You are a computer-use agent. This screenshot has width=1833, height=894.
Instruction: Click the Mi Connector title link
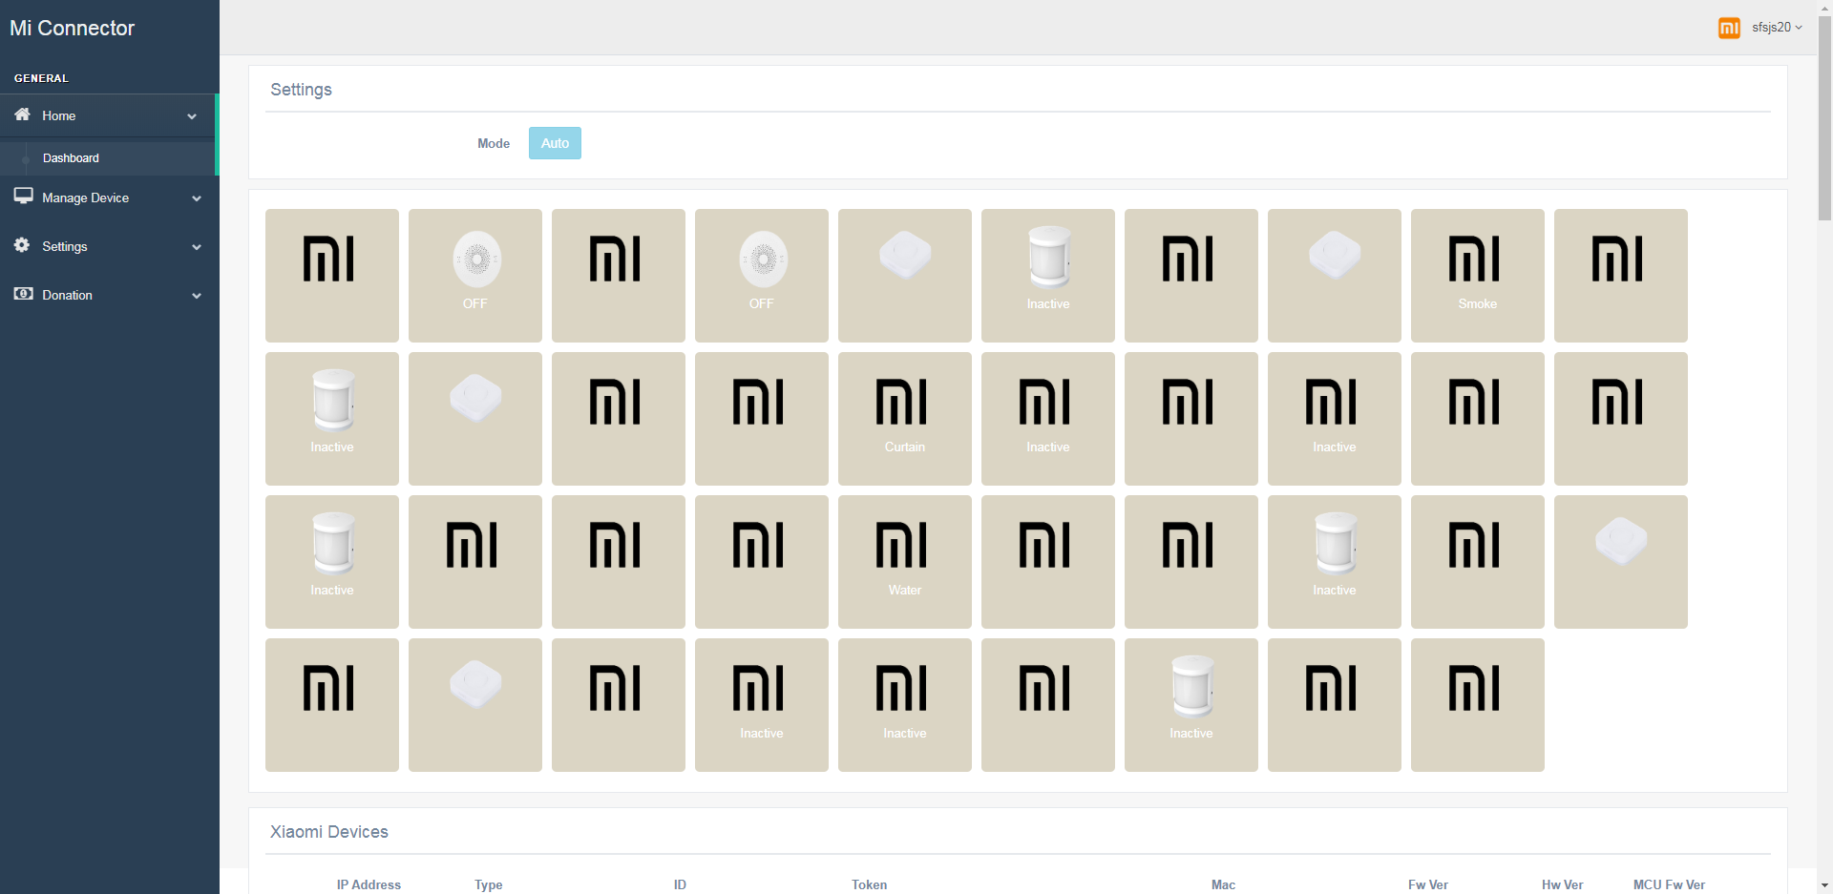(73, 29)
